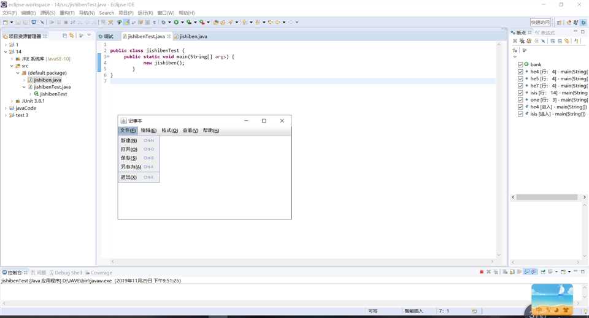
Task: Click the Last Edit Location back arrow icon
Action: tap(270, 22)
